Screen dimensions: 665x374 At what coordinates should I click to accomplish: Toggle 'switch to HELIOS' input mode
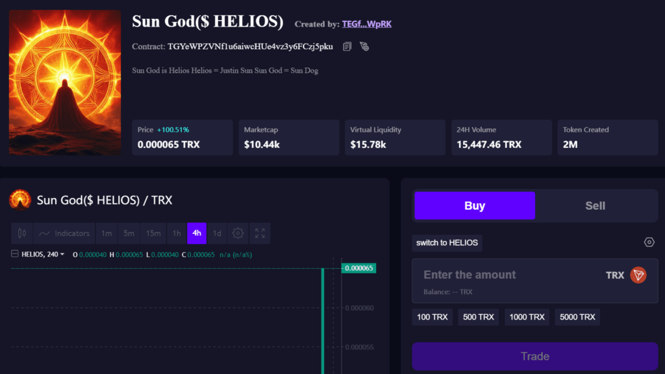pos(447,243)
